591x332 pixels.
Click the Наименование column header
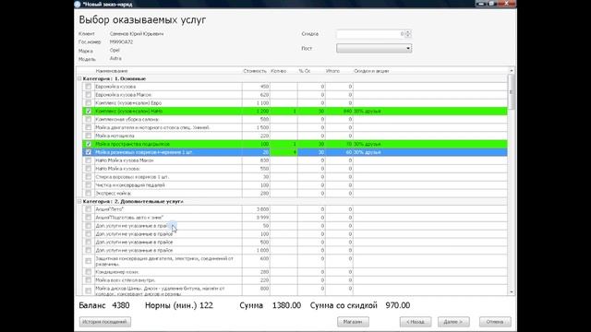pos(112,71)
